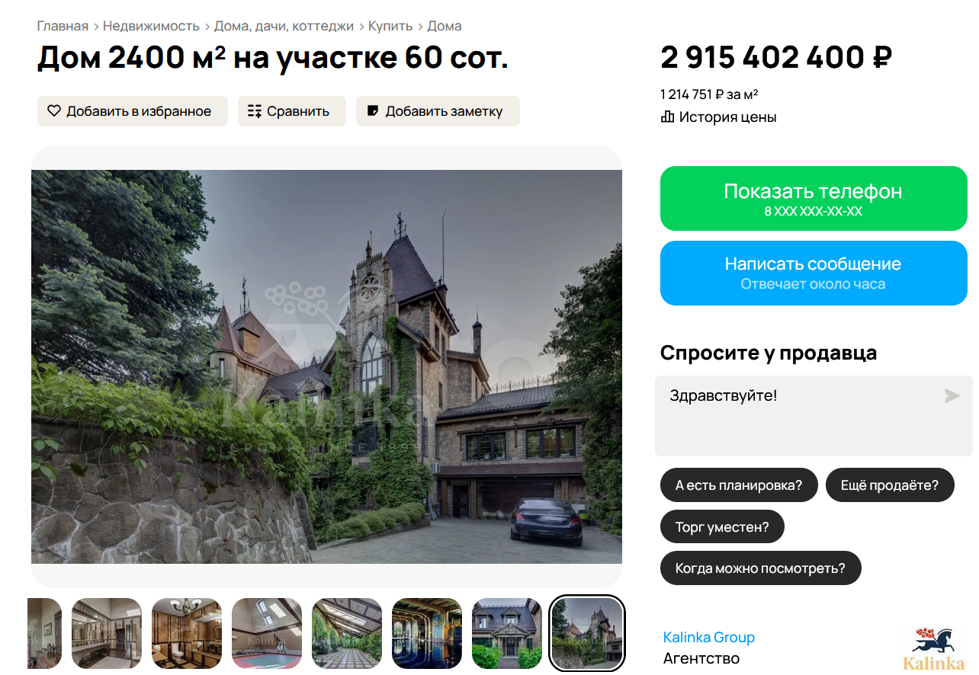Click the send arrow in the message box

[952, 395]
